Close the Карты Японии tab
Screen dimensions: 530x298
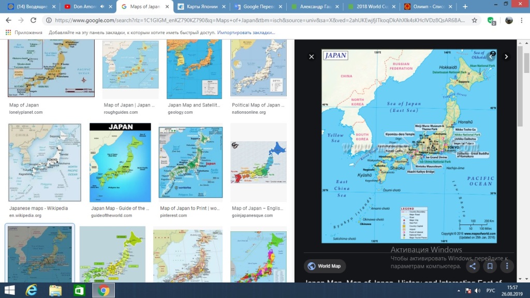tap(224, 6)
